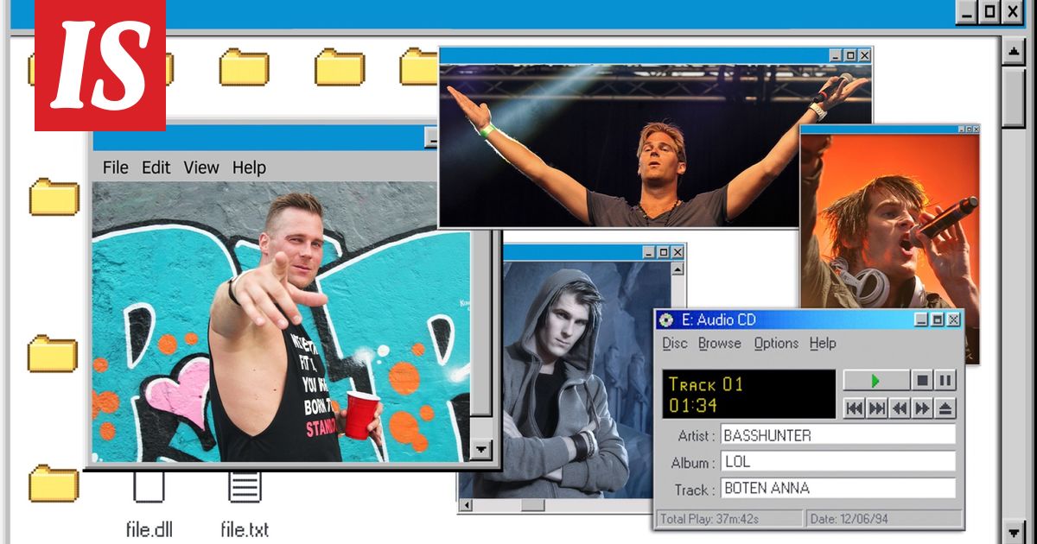Open the folder beside the file.dll icon

54,484
